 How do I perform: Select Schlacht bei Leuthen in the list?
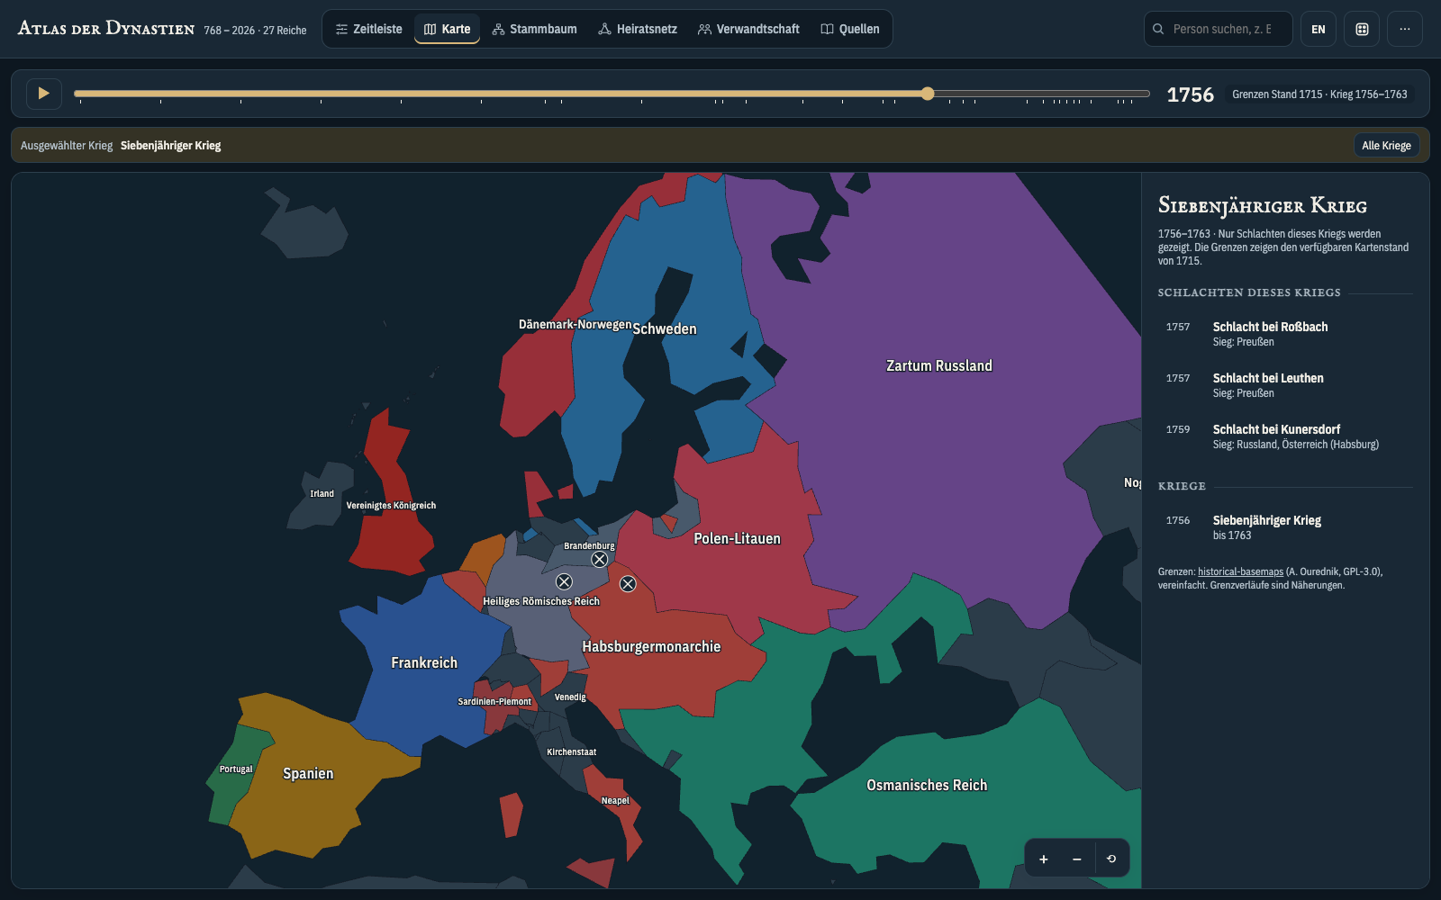1285,384
